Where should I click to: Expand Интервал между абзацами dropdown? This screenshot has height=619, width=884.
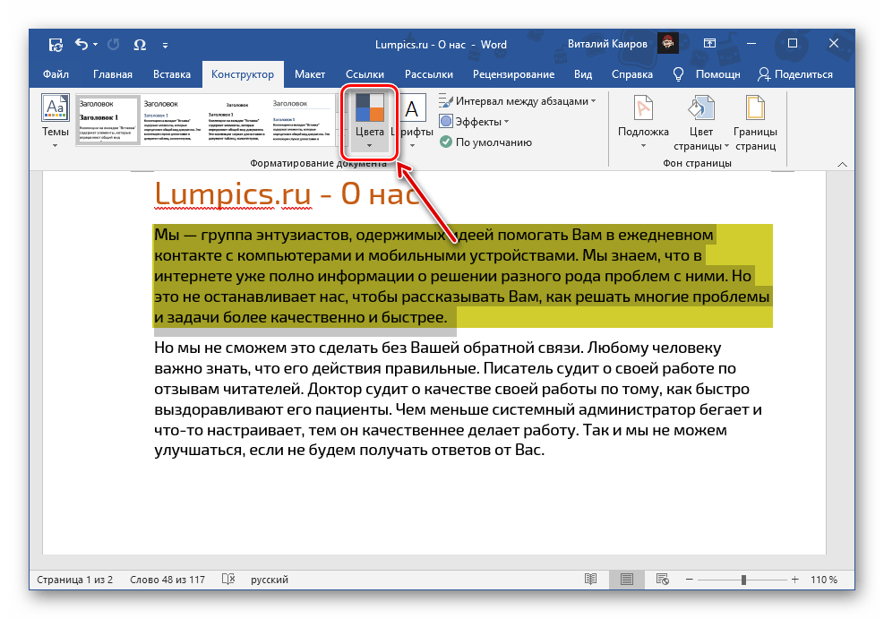(593, 101)
